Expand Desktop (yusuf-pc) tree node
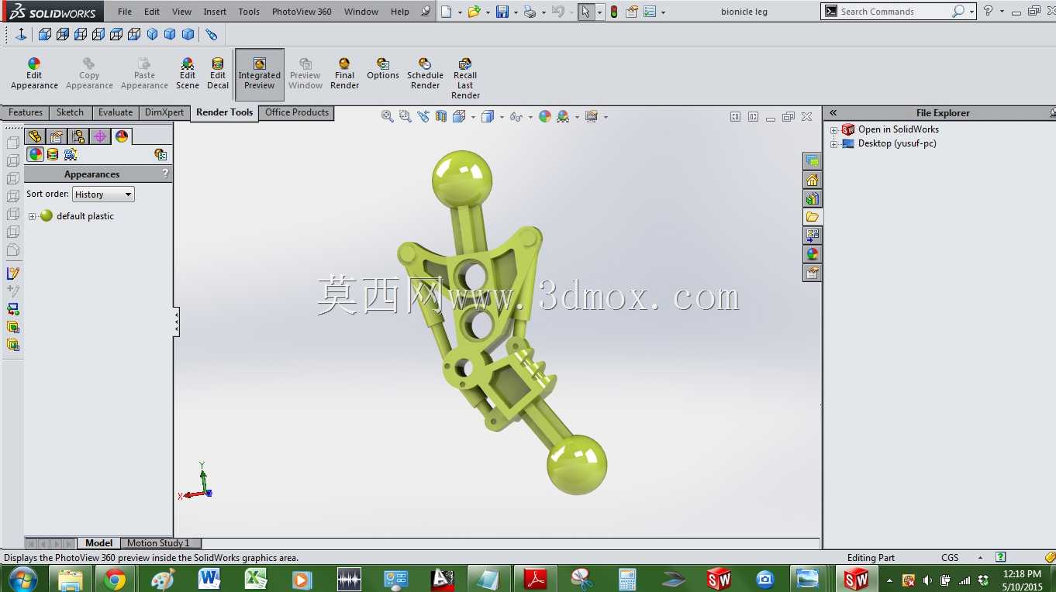 833,144
